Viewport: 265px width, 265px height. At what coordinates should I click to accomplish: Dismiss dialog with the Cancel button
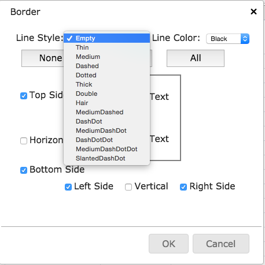(x=221, y=244)
